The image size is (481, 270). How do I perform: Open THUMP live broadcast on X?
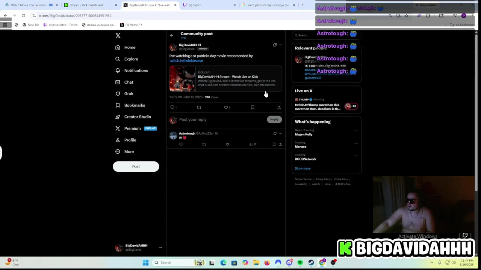(326, 104)
